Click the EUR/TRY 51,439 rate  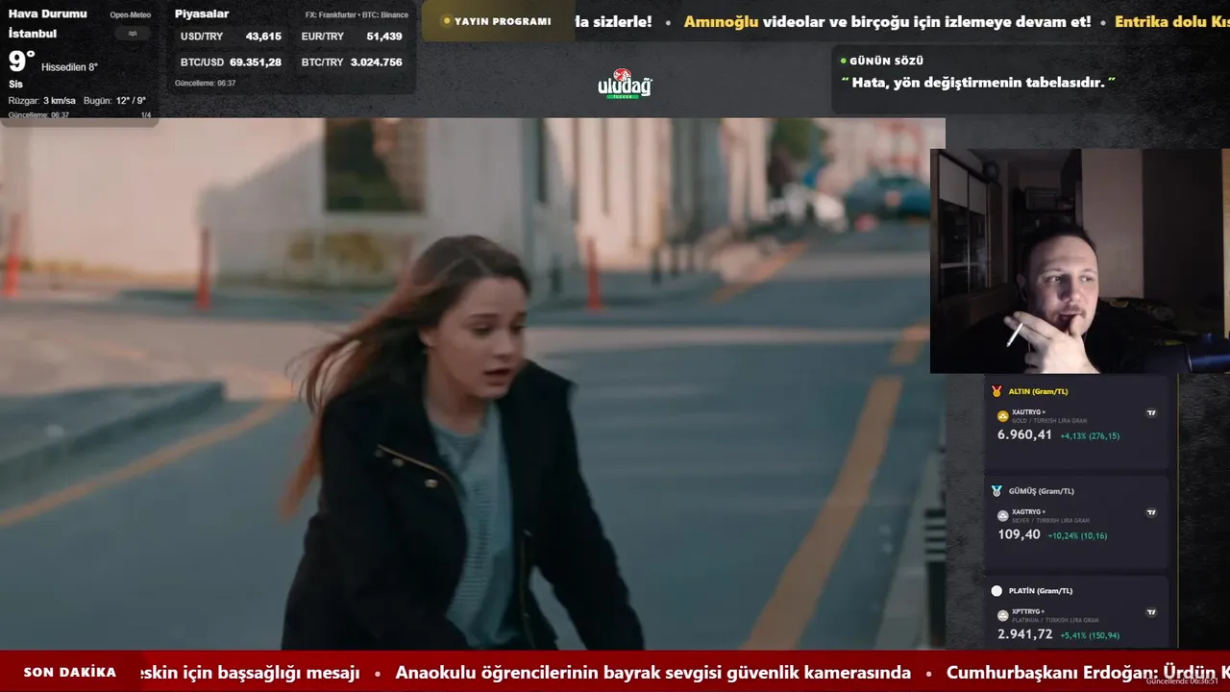(352, 37)
